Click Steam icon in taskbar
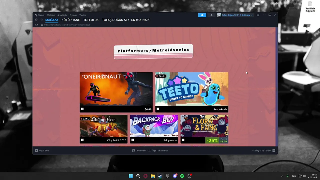 (160, 176)
